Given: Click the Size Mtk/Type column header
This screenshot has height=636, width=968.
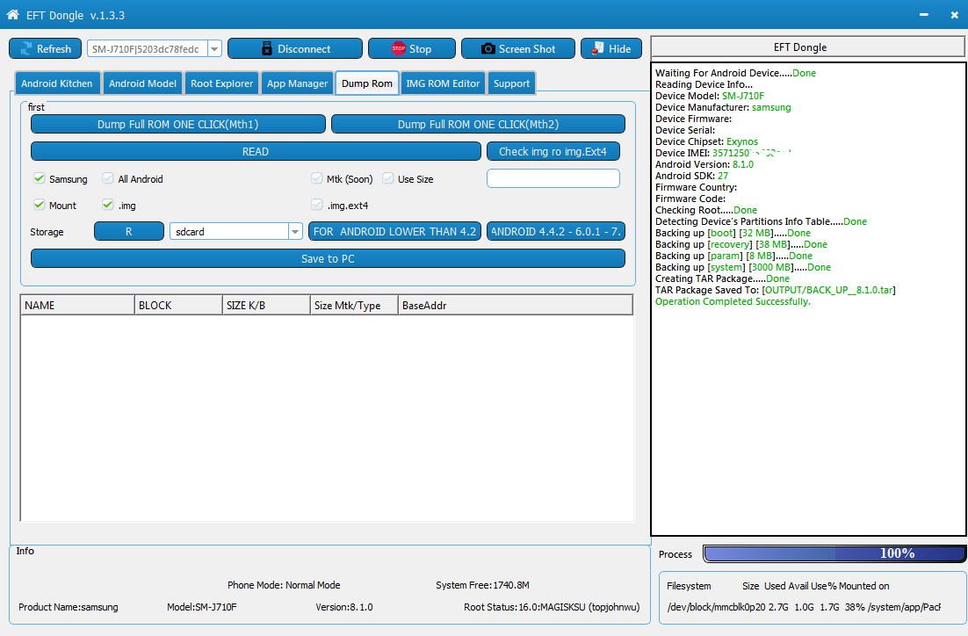Looking at the screenshot, I should [x=354, y=305].
